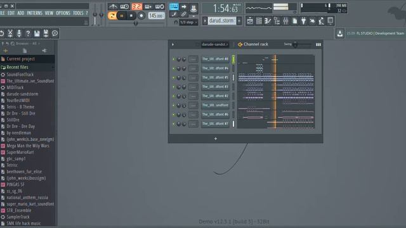This screenshot has width=406, height=228.
Task: Click the song position slider under transport
Action: [136, 23]
